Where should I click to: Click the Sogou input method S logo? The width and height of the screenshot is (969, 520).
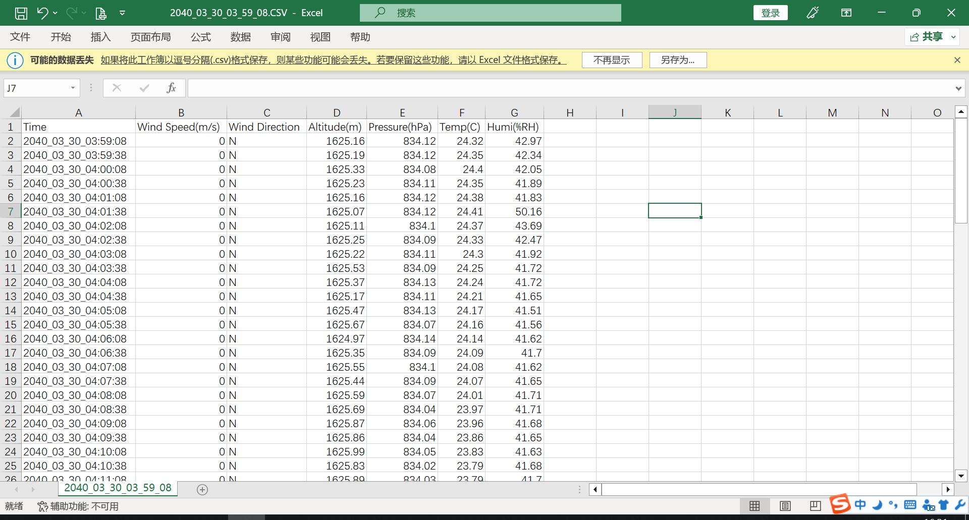coord(840,504)
